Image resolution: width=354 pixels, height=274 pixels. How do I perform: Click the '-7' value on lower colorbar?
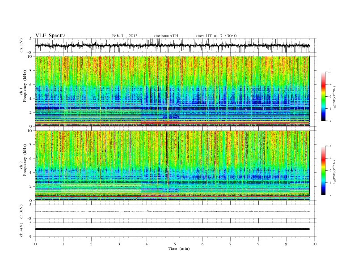[329, 195]
